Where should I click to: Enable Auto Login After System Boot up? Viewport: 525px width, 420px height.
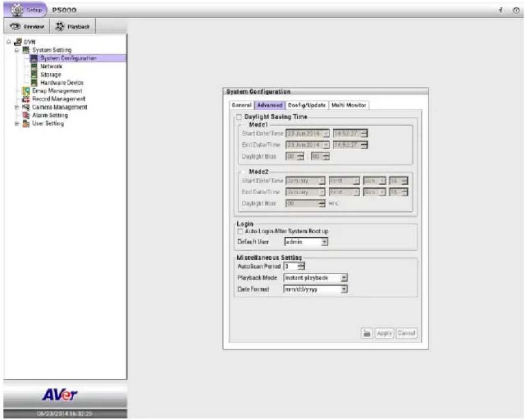[240, 232]
